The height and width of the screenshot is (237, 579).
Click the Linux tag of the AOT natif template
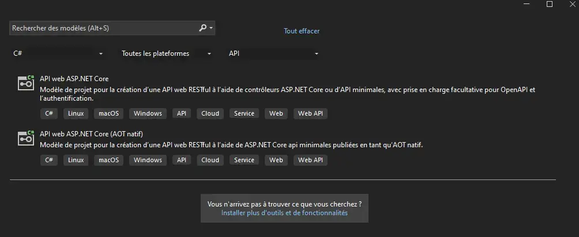pos(76,160)
